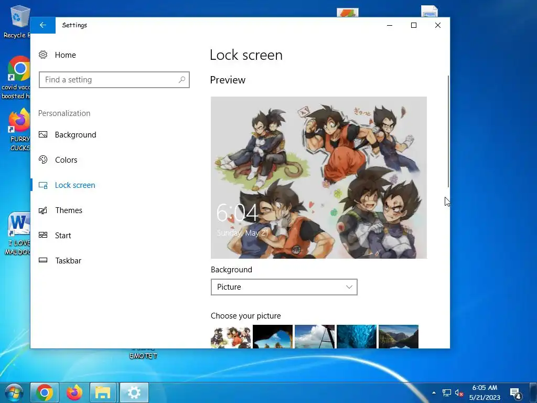
Task: Open the Themes settings page
Action: [69, 210]
